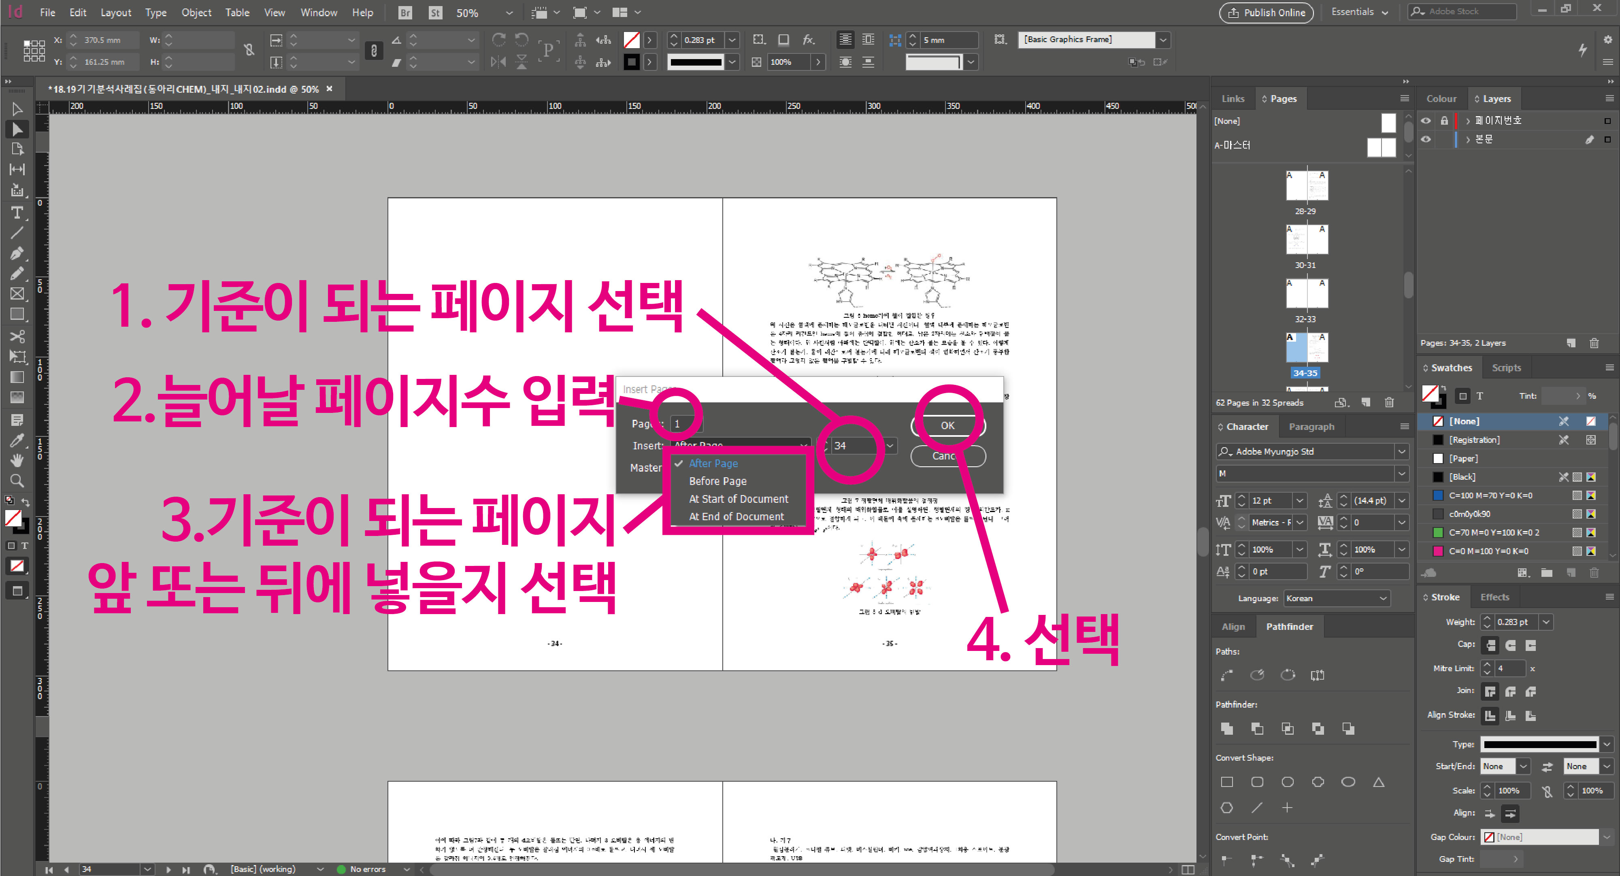Switch to the Effects tab
Viewport: 1620px width, 876px height.
point(1494,597)
